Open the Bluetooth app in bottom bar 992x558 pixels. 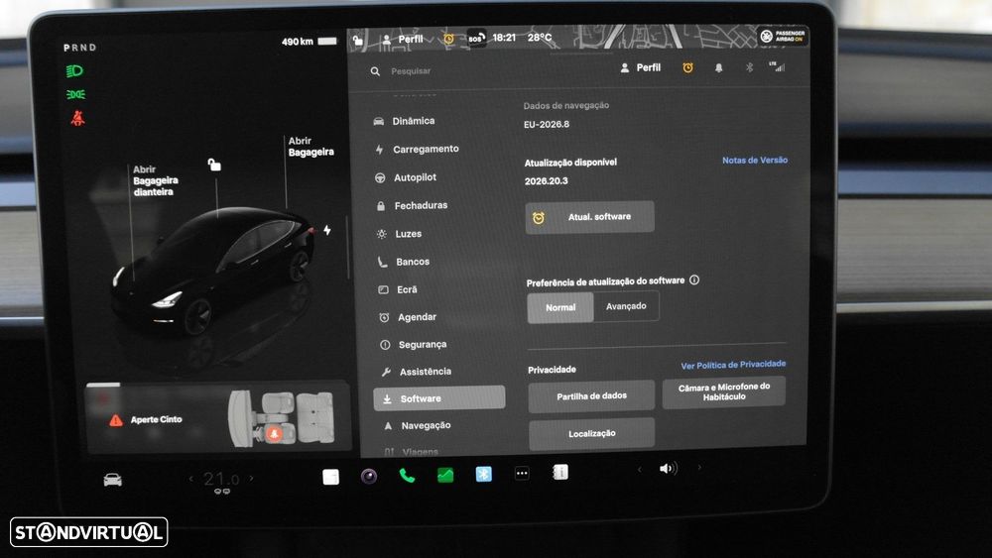click(484, 474)
